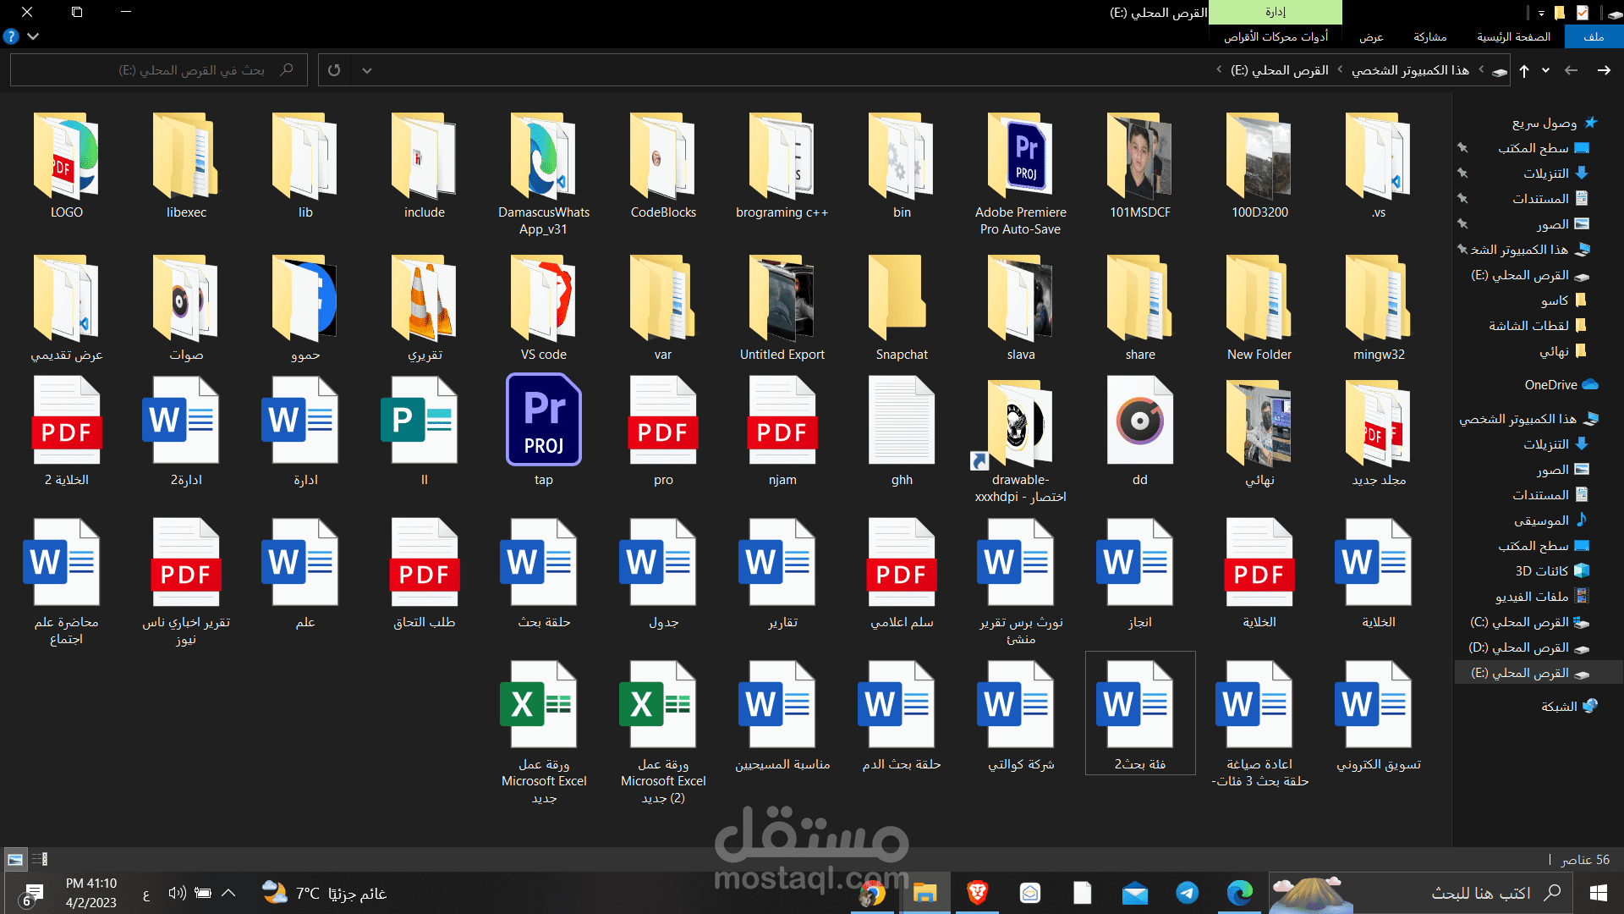
Task: Select the Adobe Premiere Pro Auto-Save folder
Action: point(1020,174)
